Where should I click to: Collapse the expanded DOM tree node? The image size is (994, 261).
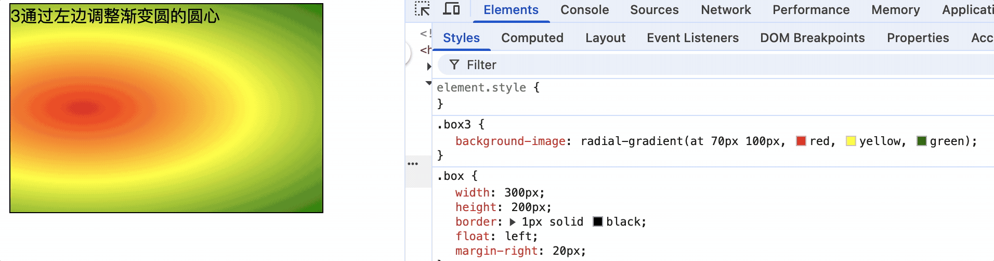click(x=428, y=83)
